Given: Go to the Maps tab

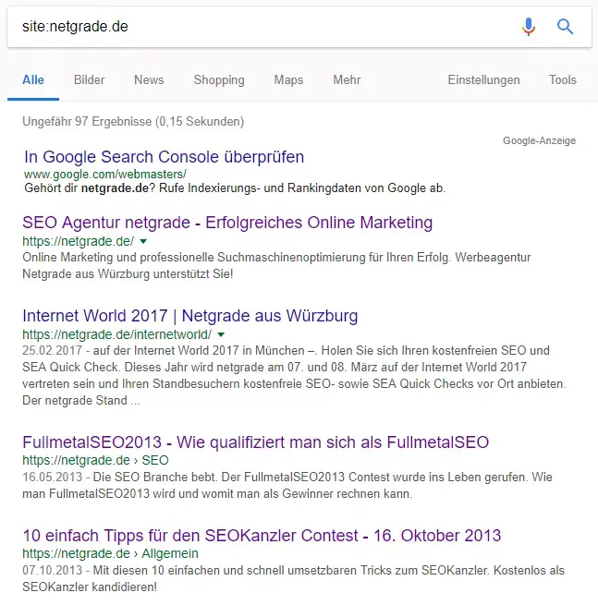Looking at the screenshot, I should 288,80.
